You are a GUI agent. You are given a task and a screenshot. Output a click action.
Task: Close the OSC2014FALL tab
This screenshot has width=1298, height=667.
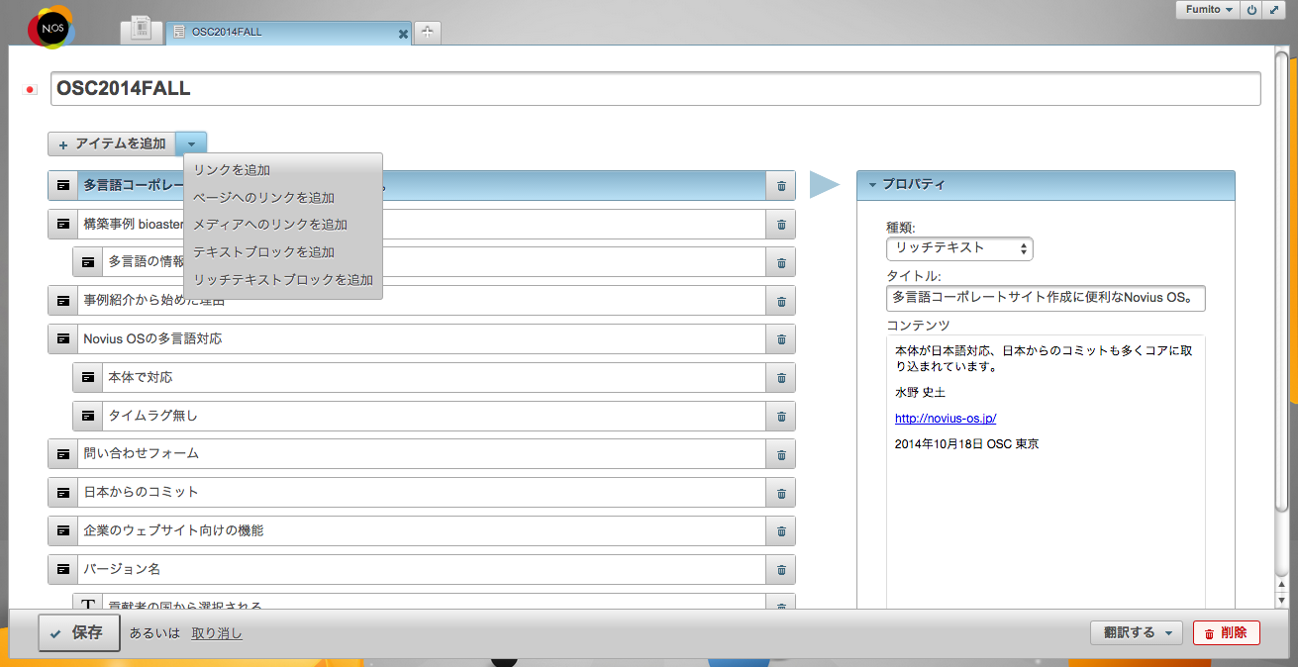click(x=403, y=34)
